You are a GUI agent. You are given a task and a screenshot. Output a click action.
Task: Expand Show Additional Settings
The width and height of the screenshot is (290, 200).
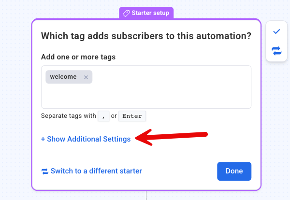pyautogui.click(x=88, y=139)
